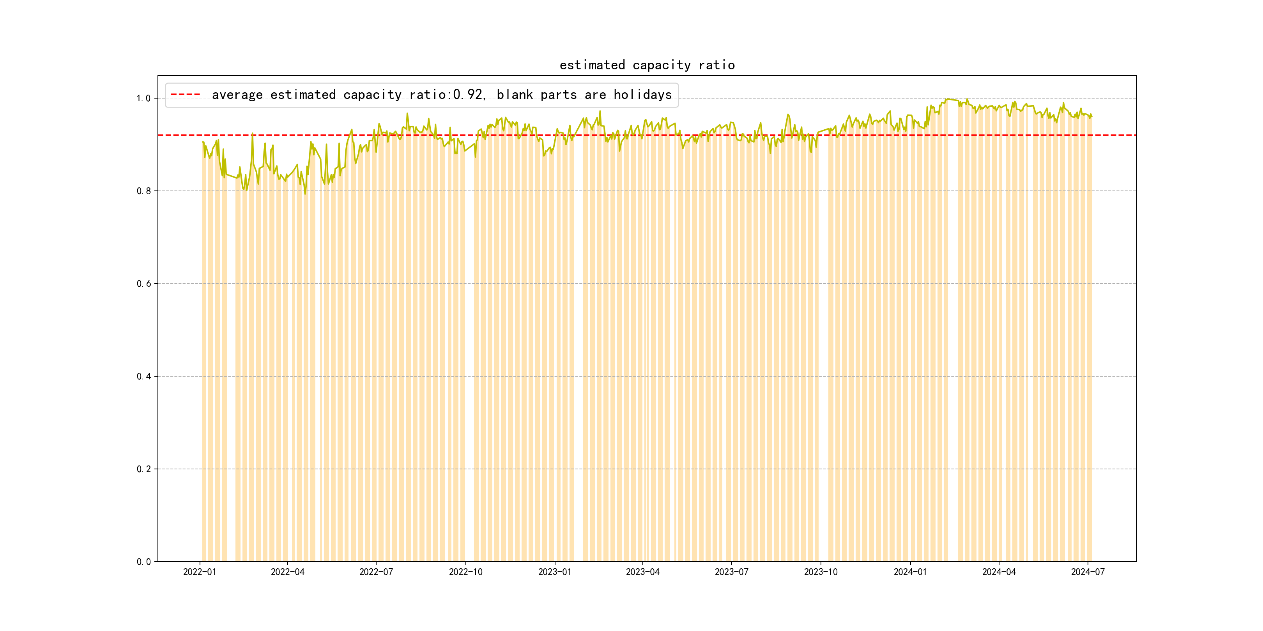Click the chart title 'estimated capacity ratio'
Viewport: 1263px width, 631px height.
coord(647,65)
